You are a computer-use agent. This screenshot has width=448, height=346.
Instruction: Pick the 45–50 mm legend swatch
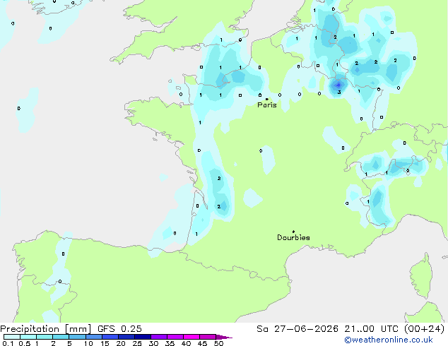[208, 337]
